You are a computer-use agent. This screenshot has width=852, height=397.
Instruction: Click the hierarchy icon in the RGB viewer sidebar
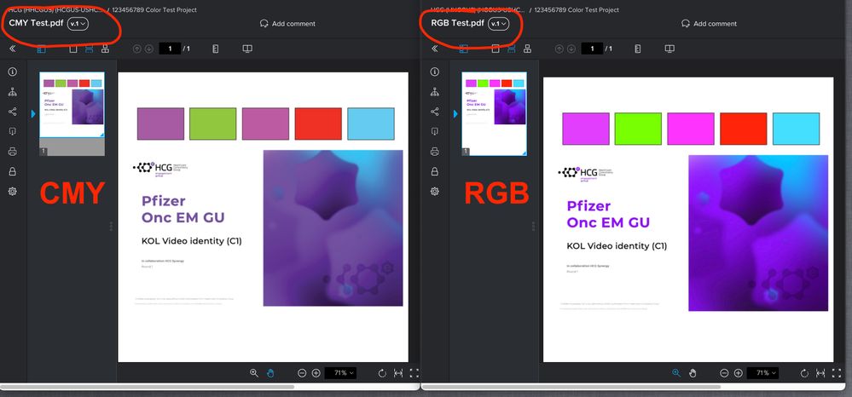tap(434, 92)
